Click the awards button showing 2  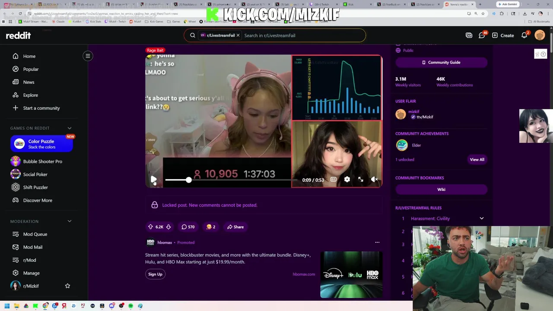(211, 227)
